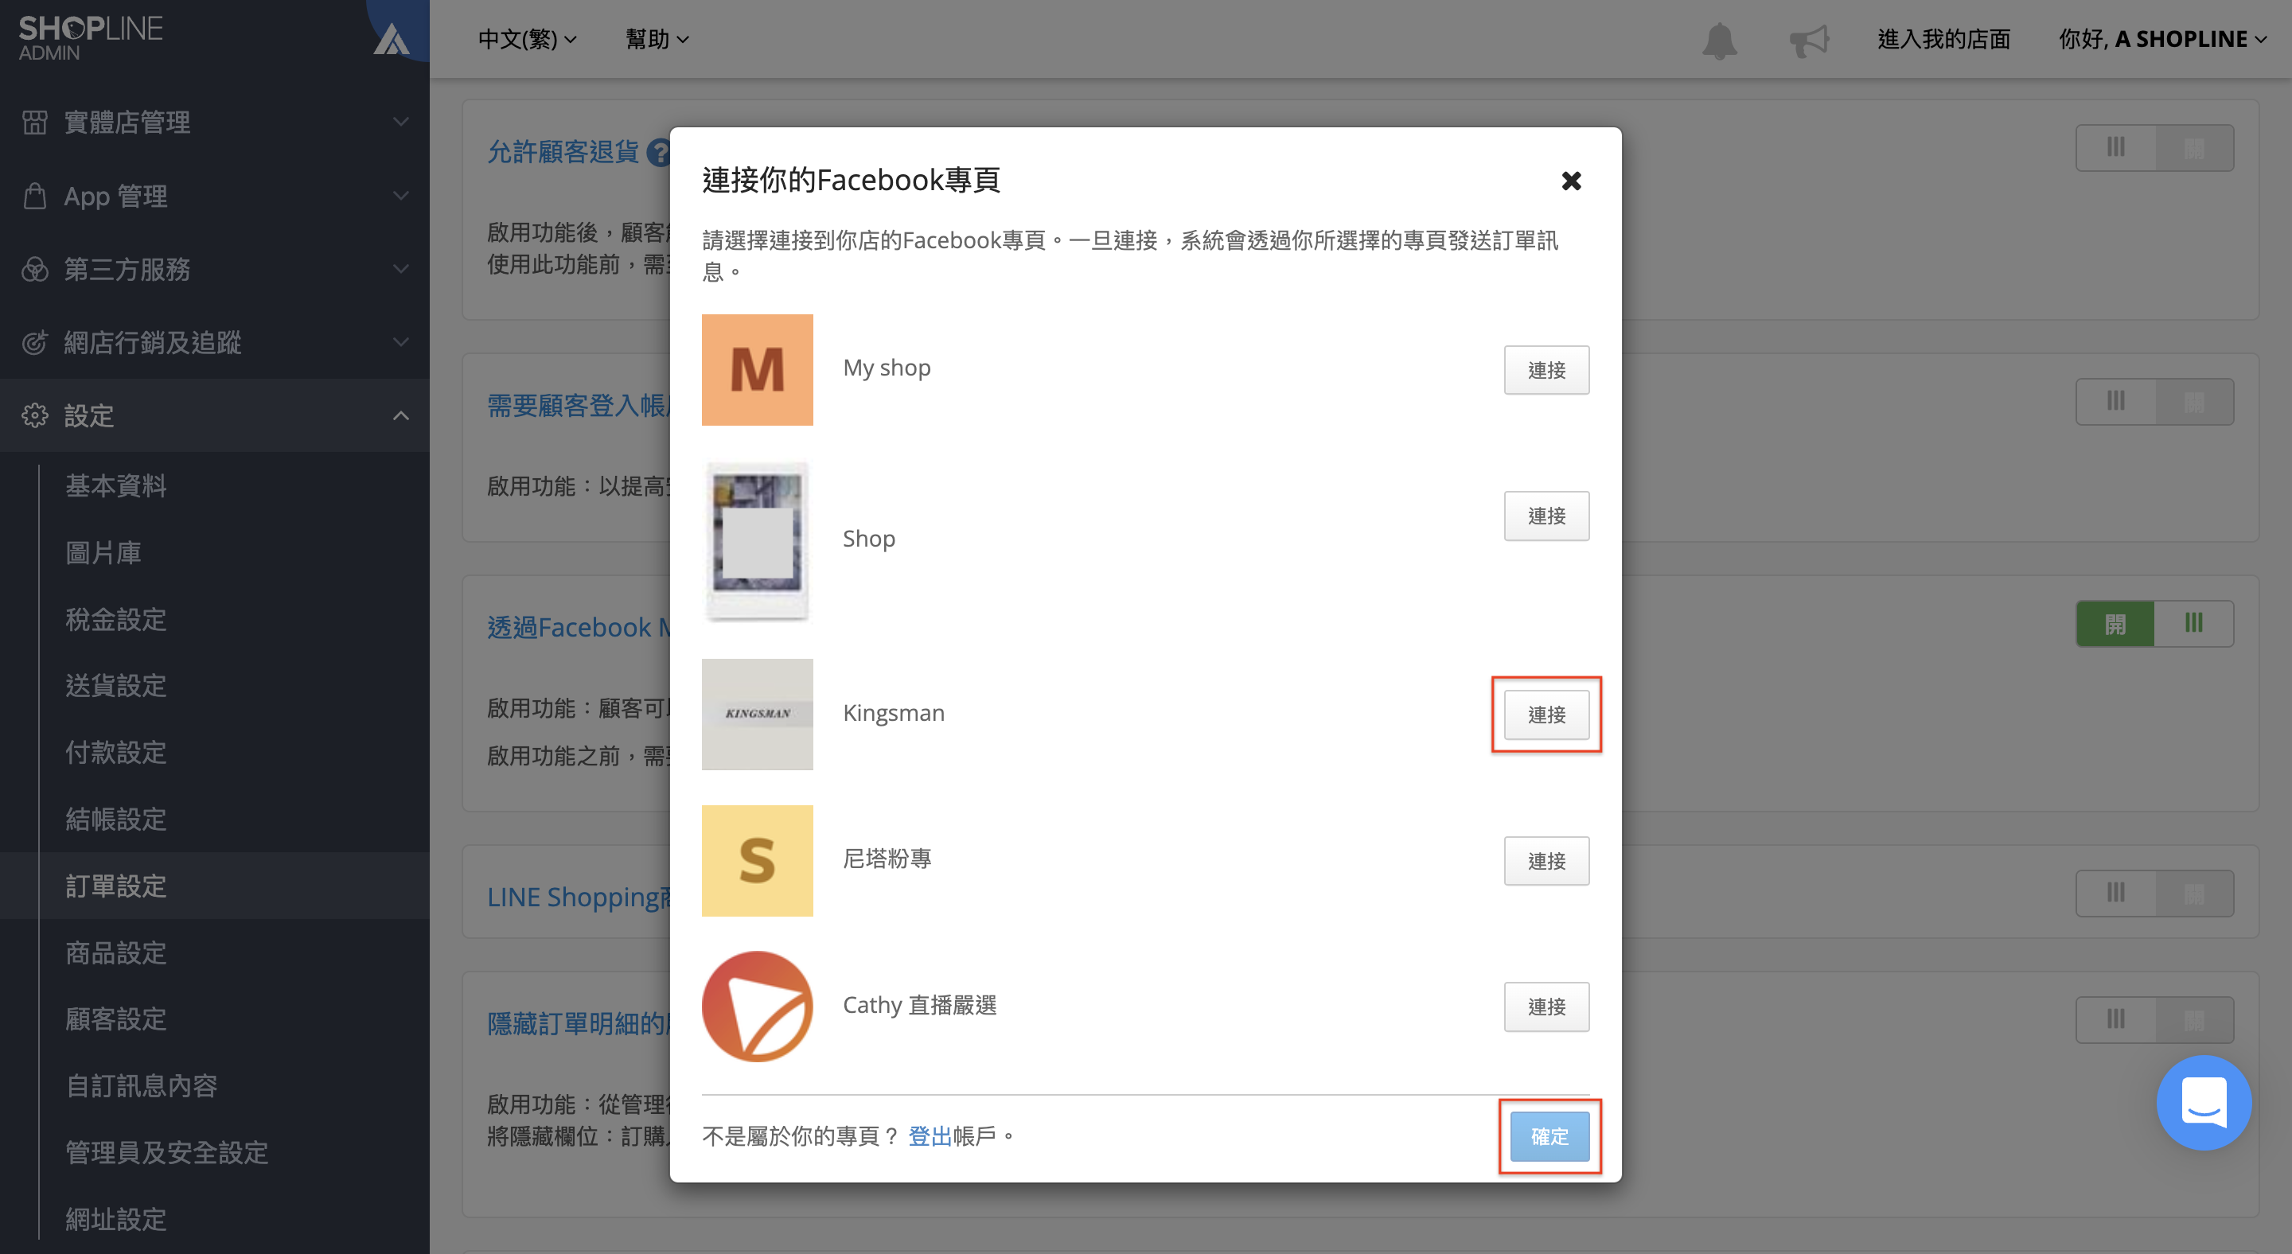Screen dimensions: 2292x1254
Task: Toggle the 隱藏訂單明細 switch
Action: [x=2154, y=1019]
